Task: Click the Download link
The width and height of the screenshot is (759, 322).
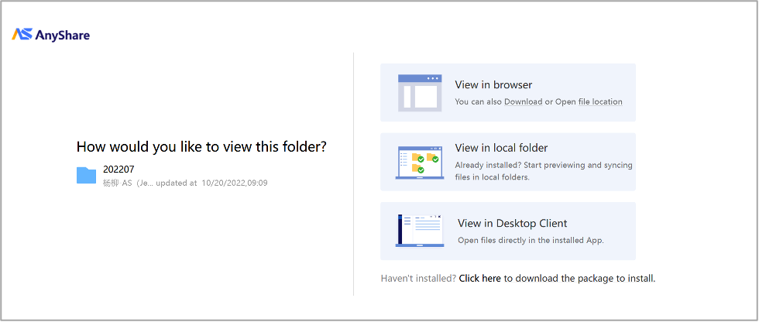Action: click(x=523, y=102)
